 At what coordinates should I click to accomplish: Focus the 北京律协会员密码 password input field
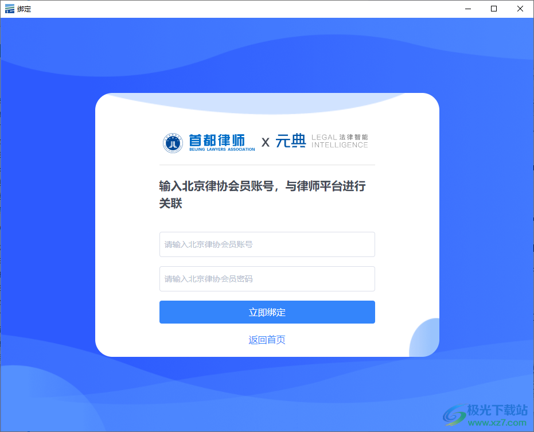(x=267, y=278)
